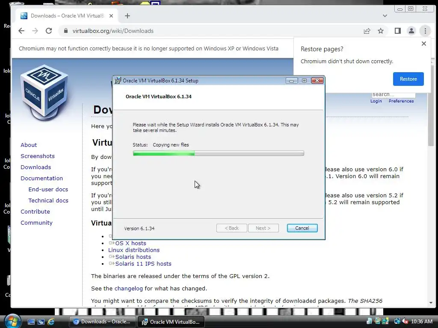The width and height of the screenshot is (438, 328).
Task: Open Chromium three-dot menu
Action: coord(425,31)
